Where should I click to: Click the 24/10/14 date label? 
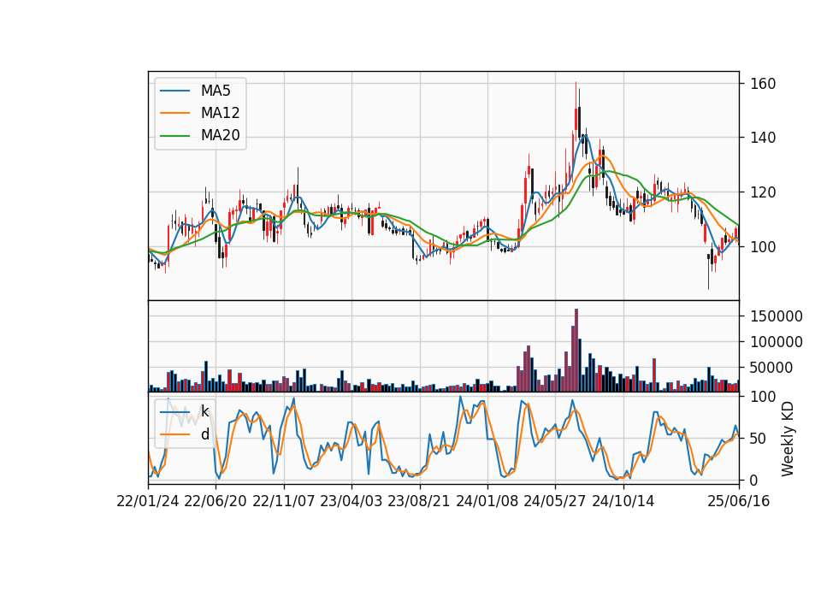(x=623, y=502)
